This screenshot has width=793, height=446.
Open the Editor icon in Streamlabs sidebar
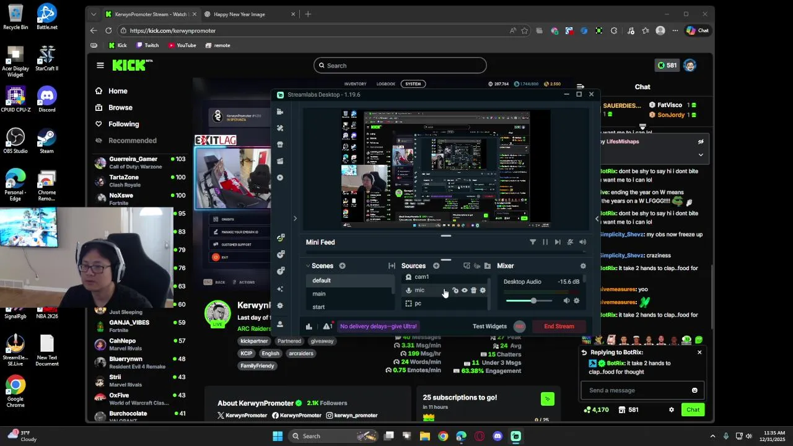[280, 111]
